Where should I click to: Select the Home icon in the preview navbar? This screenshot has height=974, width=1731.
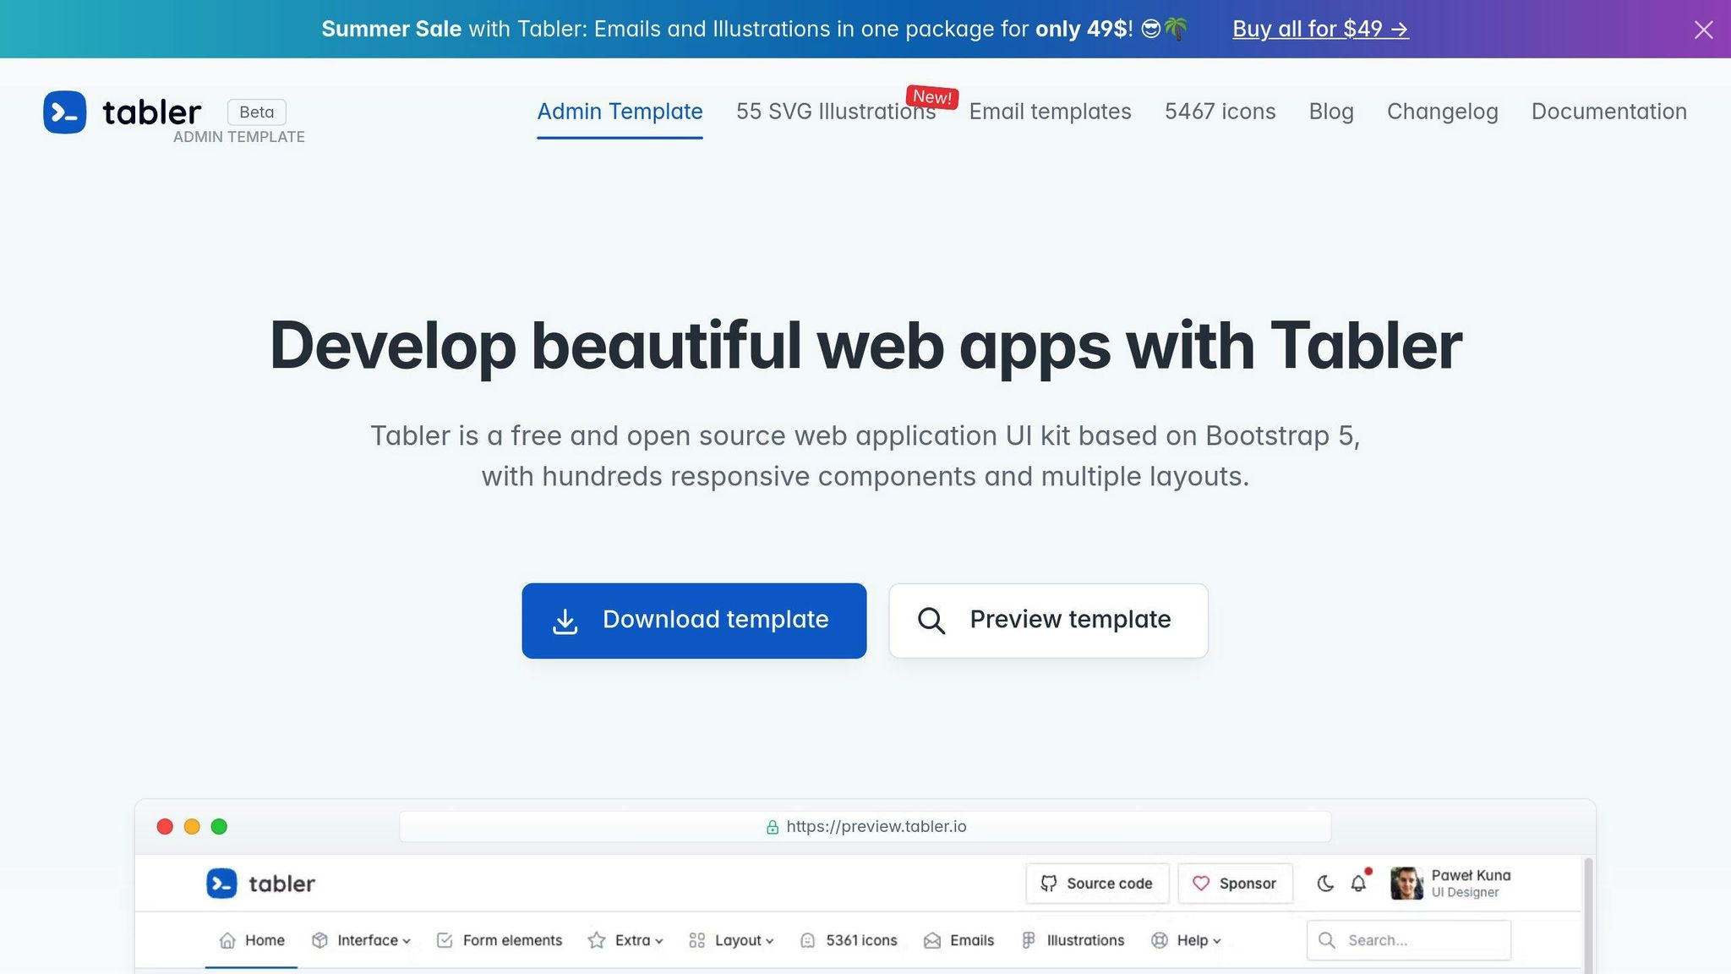[227, 939]
